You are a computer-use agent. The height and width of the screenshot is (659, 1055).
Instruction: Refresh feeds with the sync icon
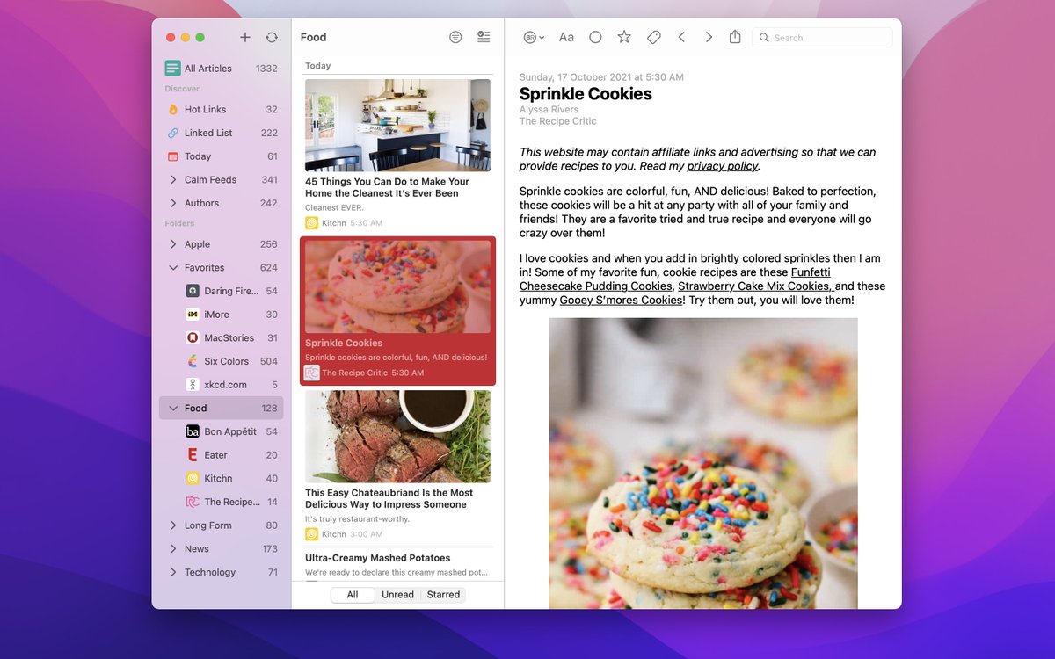click(x=272, y=37)
